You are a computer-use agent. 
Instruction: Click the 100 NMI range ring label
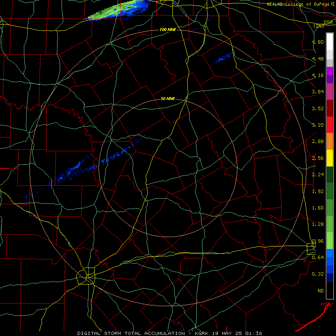pyautogui.click(x=168, y=29)
